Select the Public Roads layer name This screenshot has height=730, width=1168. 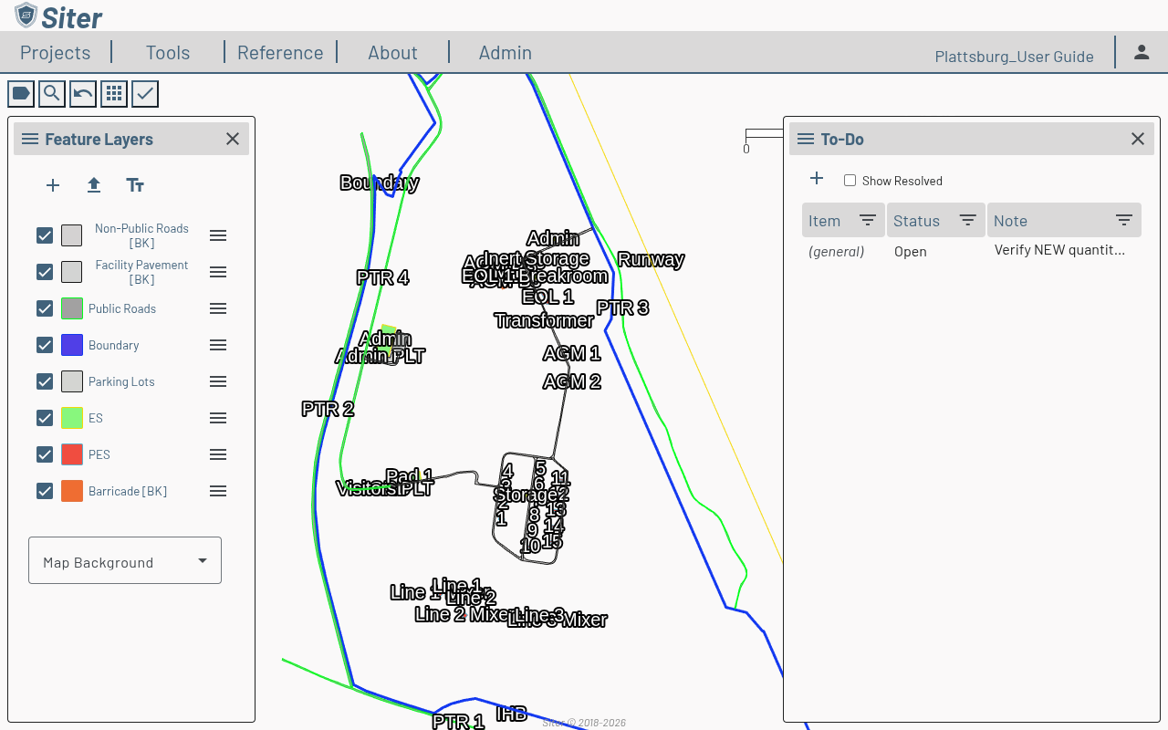(122, 308)
